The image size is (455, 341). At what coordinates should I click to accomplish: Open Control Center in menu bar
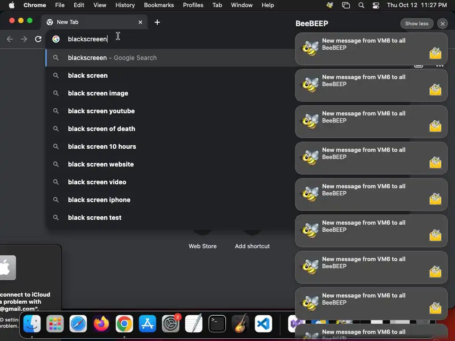pos(376,5)
